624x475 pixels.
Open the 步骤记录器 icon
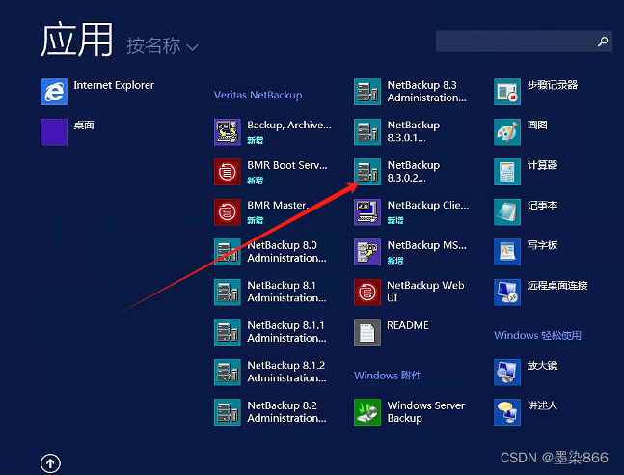tap(507, 92)
